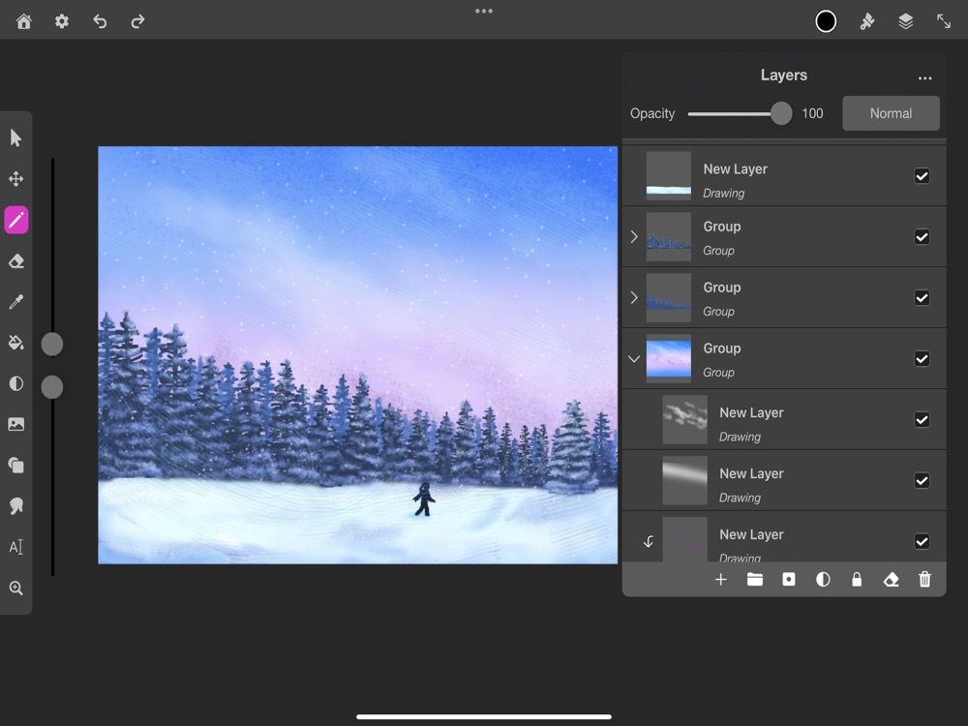Image resolution: width=968 pixels, height=726 pixels.
Task: Open the Text tool
Action: coord(15,547)
